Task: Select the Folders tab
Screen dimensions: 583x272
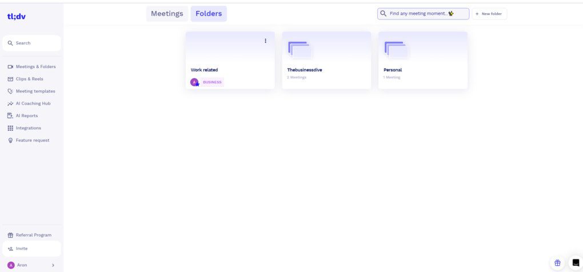Action: (209, 14)
